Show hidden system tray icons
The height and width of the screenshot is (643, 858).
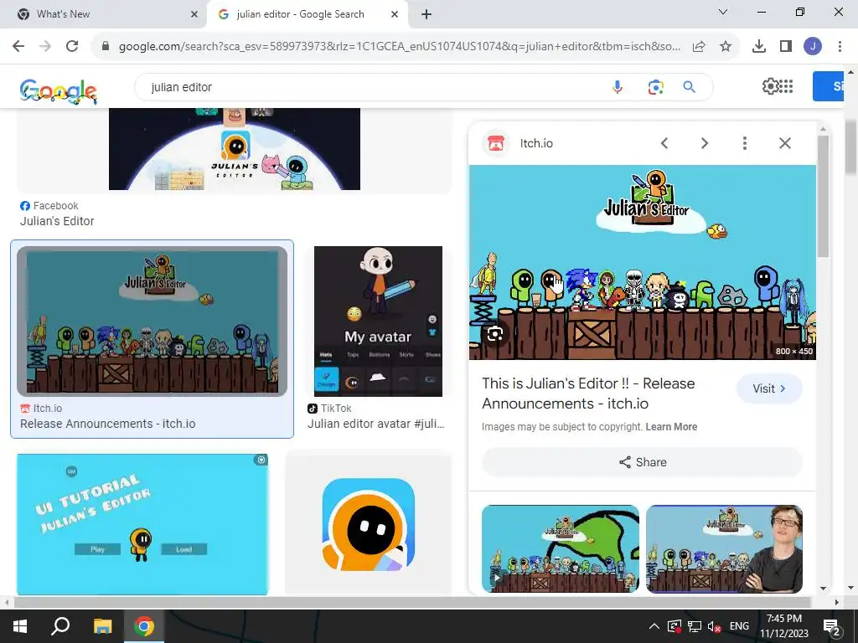(654, 626)
